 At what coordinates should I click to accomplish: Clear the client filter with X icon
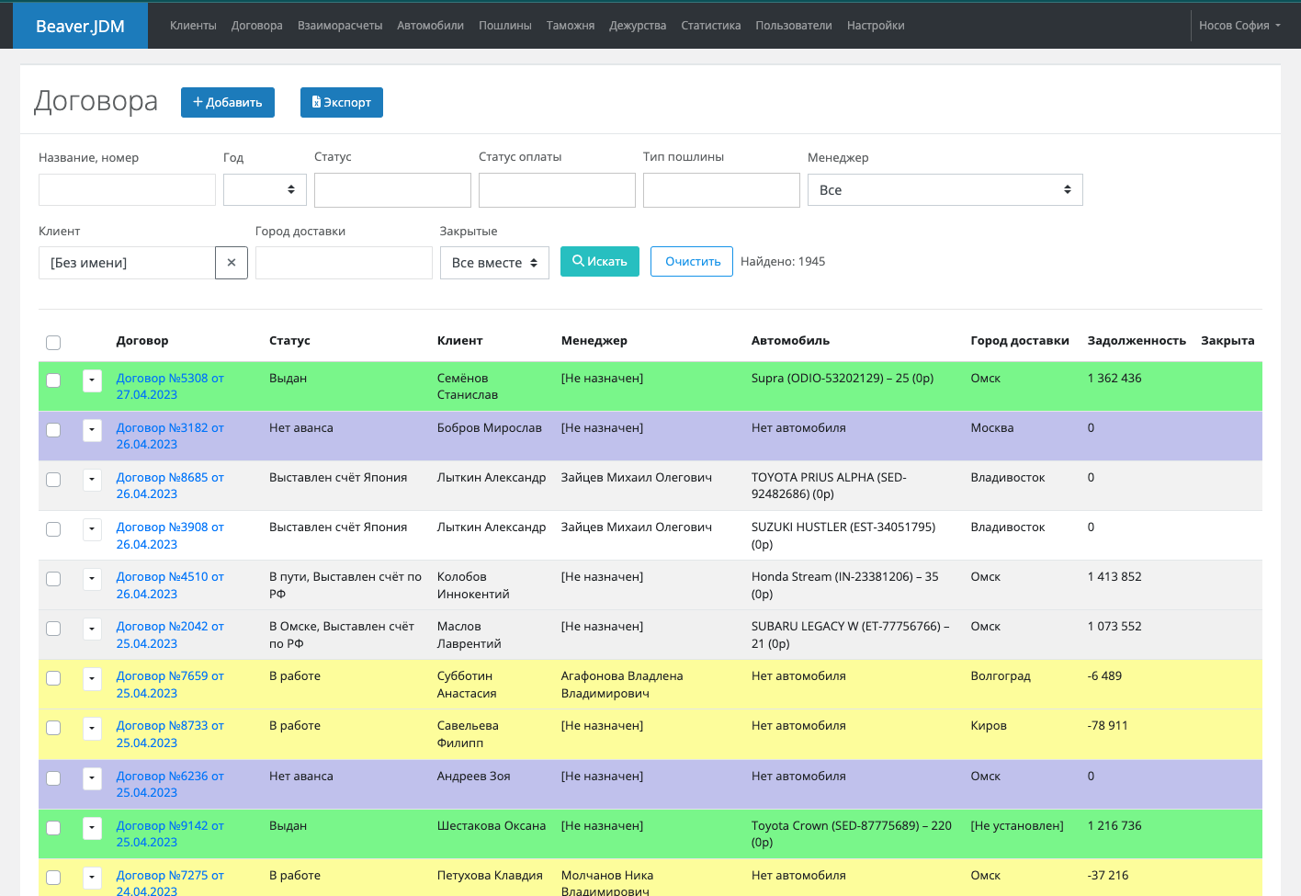click(x=232, y=263)
